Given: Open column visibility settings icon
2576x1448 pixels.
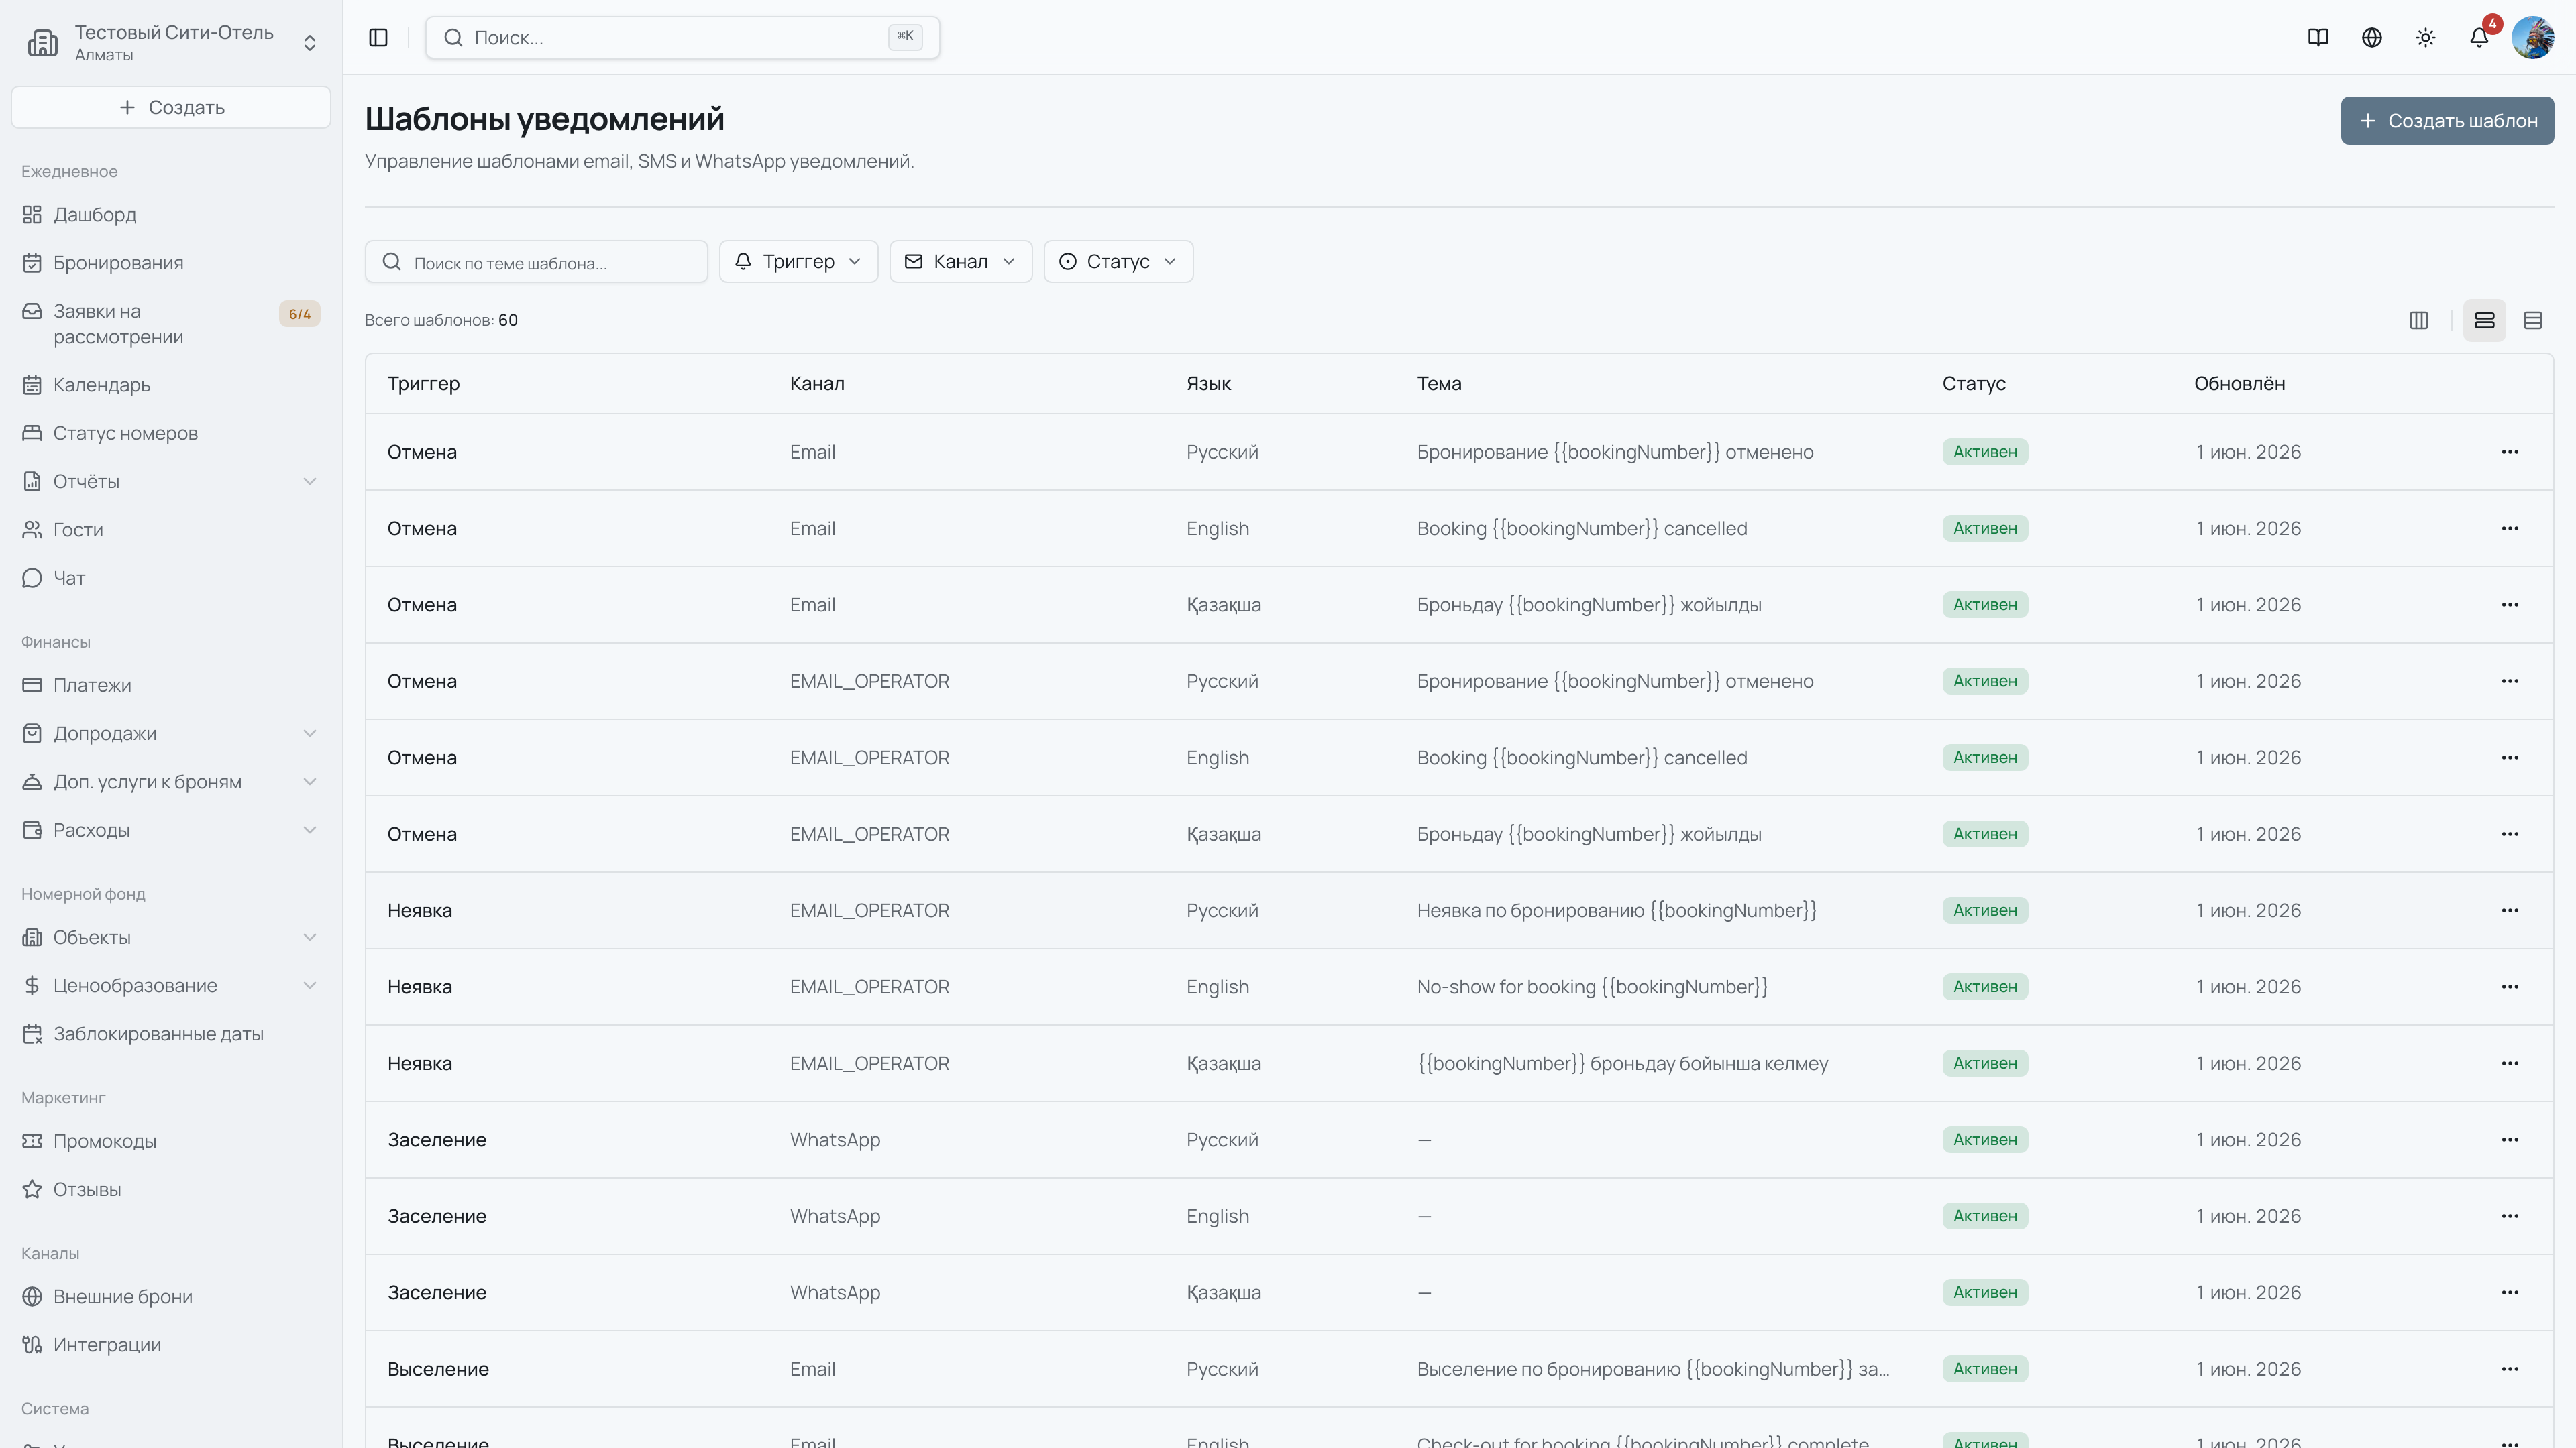Looking at the screenshot, I should click(2419, 320).
